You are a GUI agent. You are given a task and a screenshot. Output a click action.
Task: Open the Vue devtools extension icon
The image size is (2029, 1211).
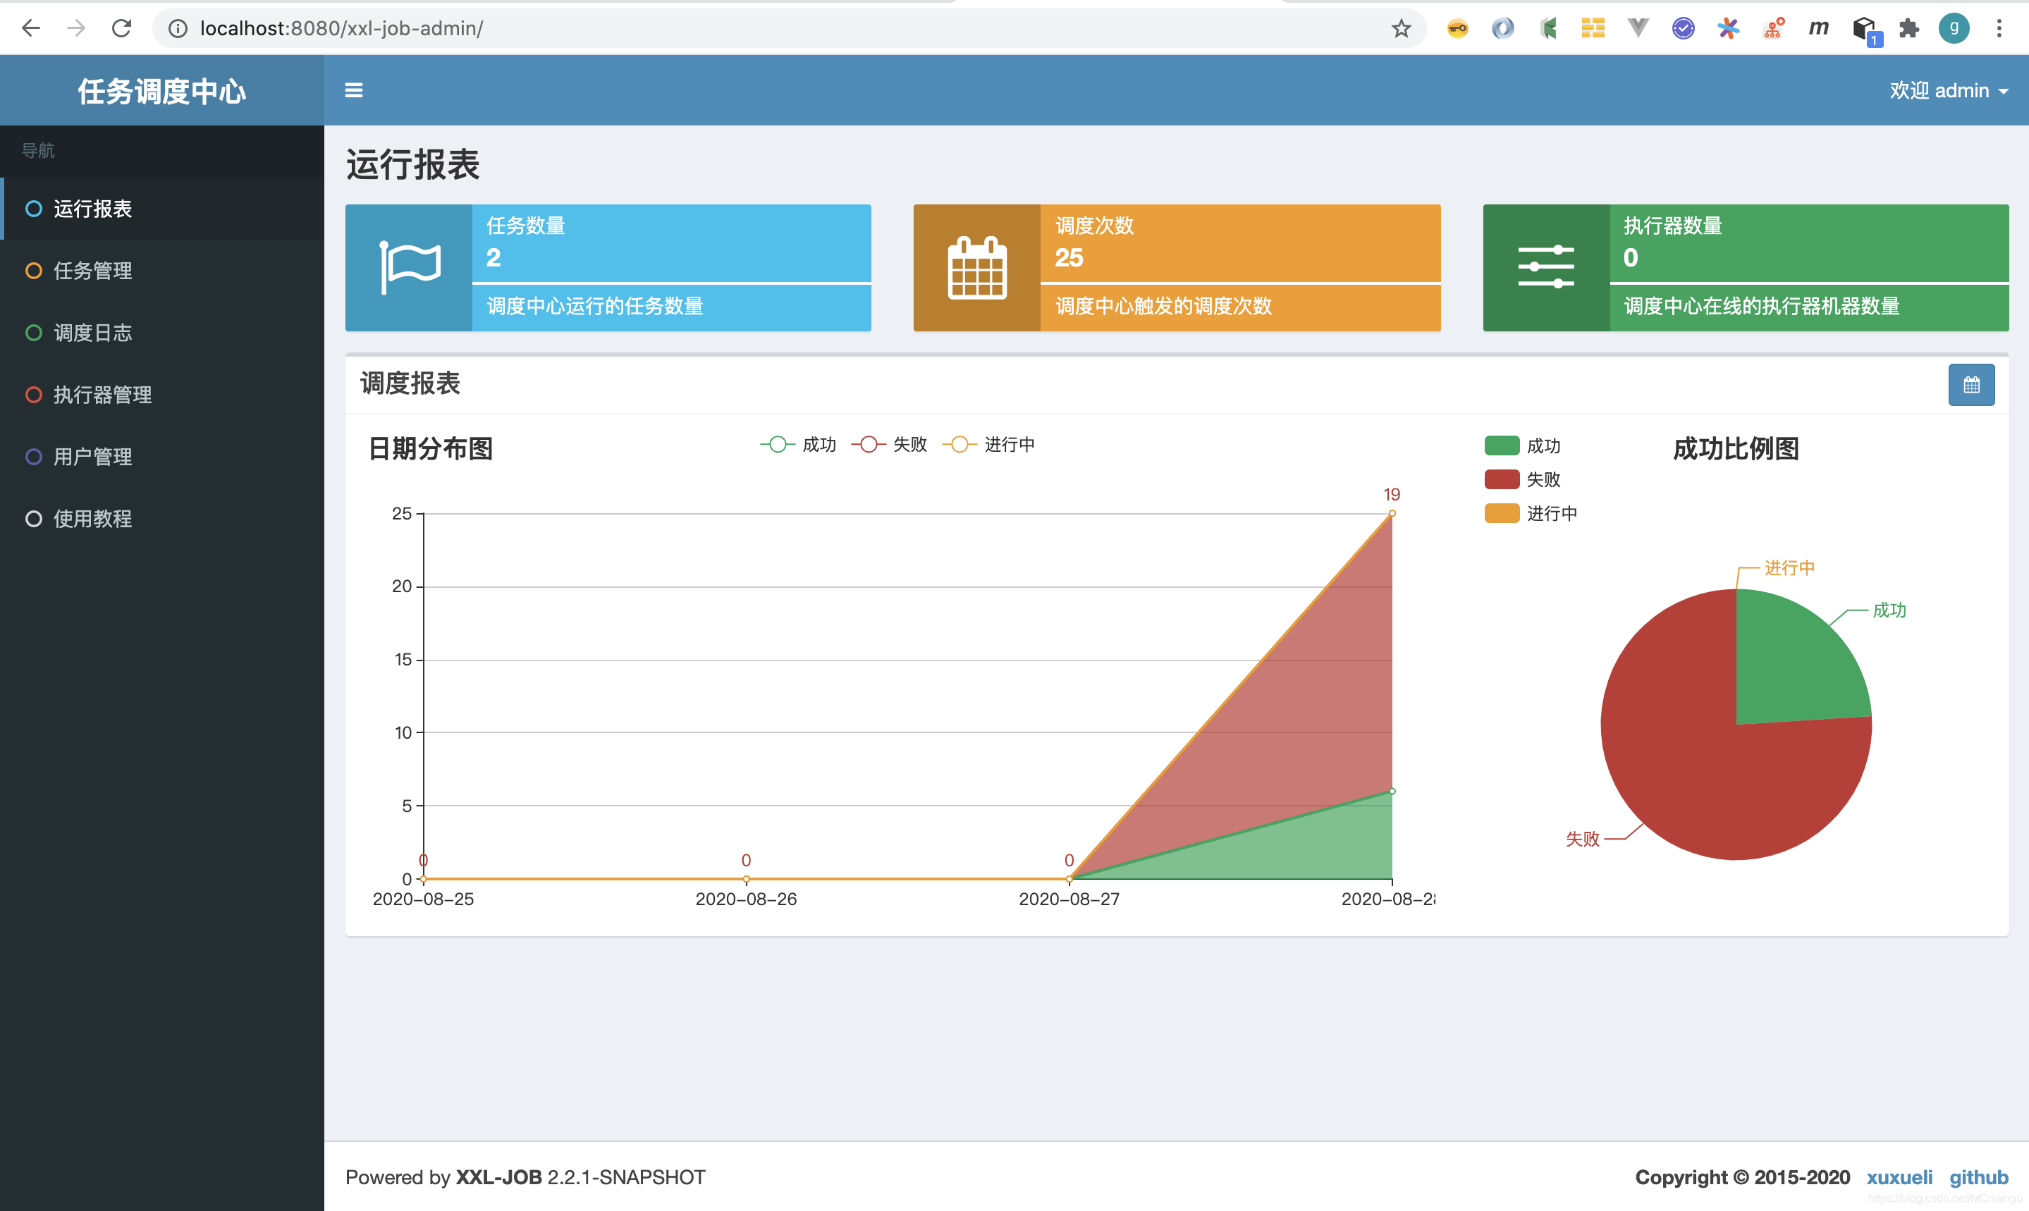click(x=1637, y=29)
